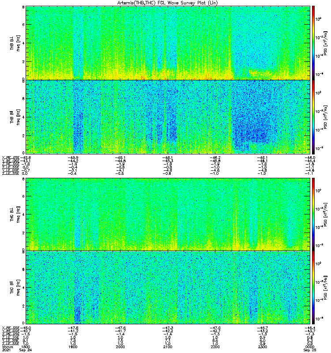Click the 'Sep 24' date label

pos(26,350)
